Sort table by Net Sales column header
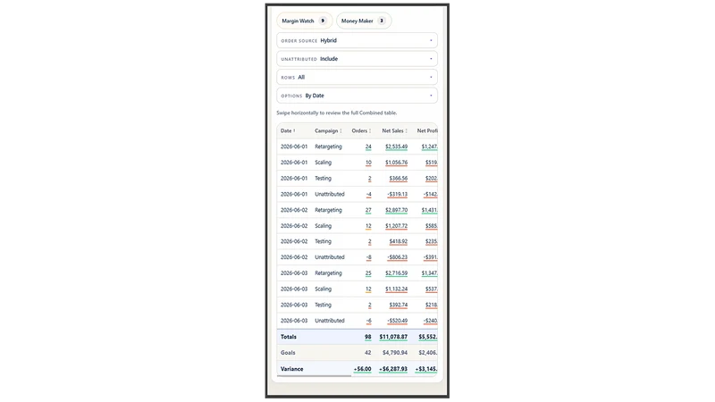The width and height of the screenshot is (715, 402). [x=394, y=130]
